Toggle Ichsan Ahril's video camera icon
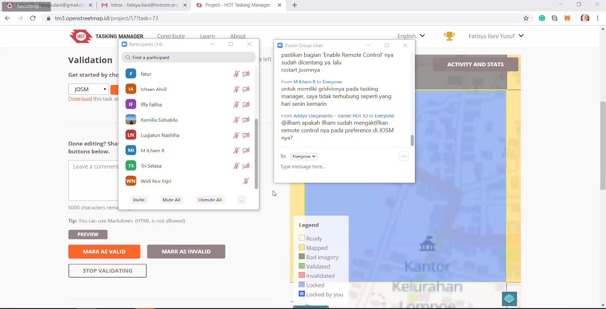606x309 pixels. [x=246, y=89]
